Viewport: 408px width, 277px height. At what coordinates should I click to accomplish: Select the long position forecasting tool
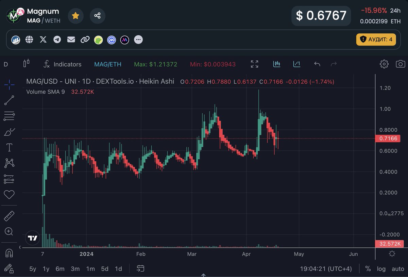(9, 179)
